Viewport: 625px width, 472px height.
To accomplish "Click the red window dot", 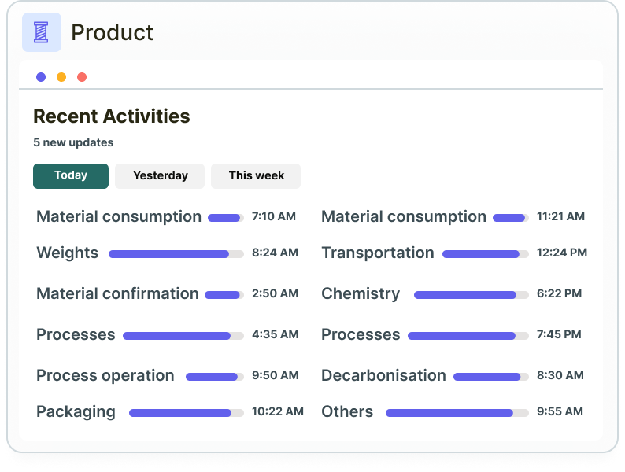I will tap(82, 77).
